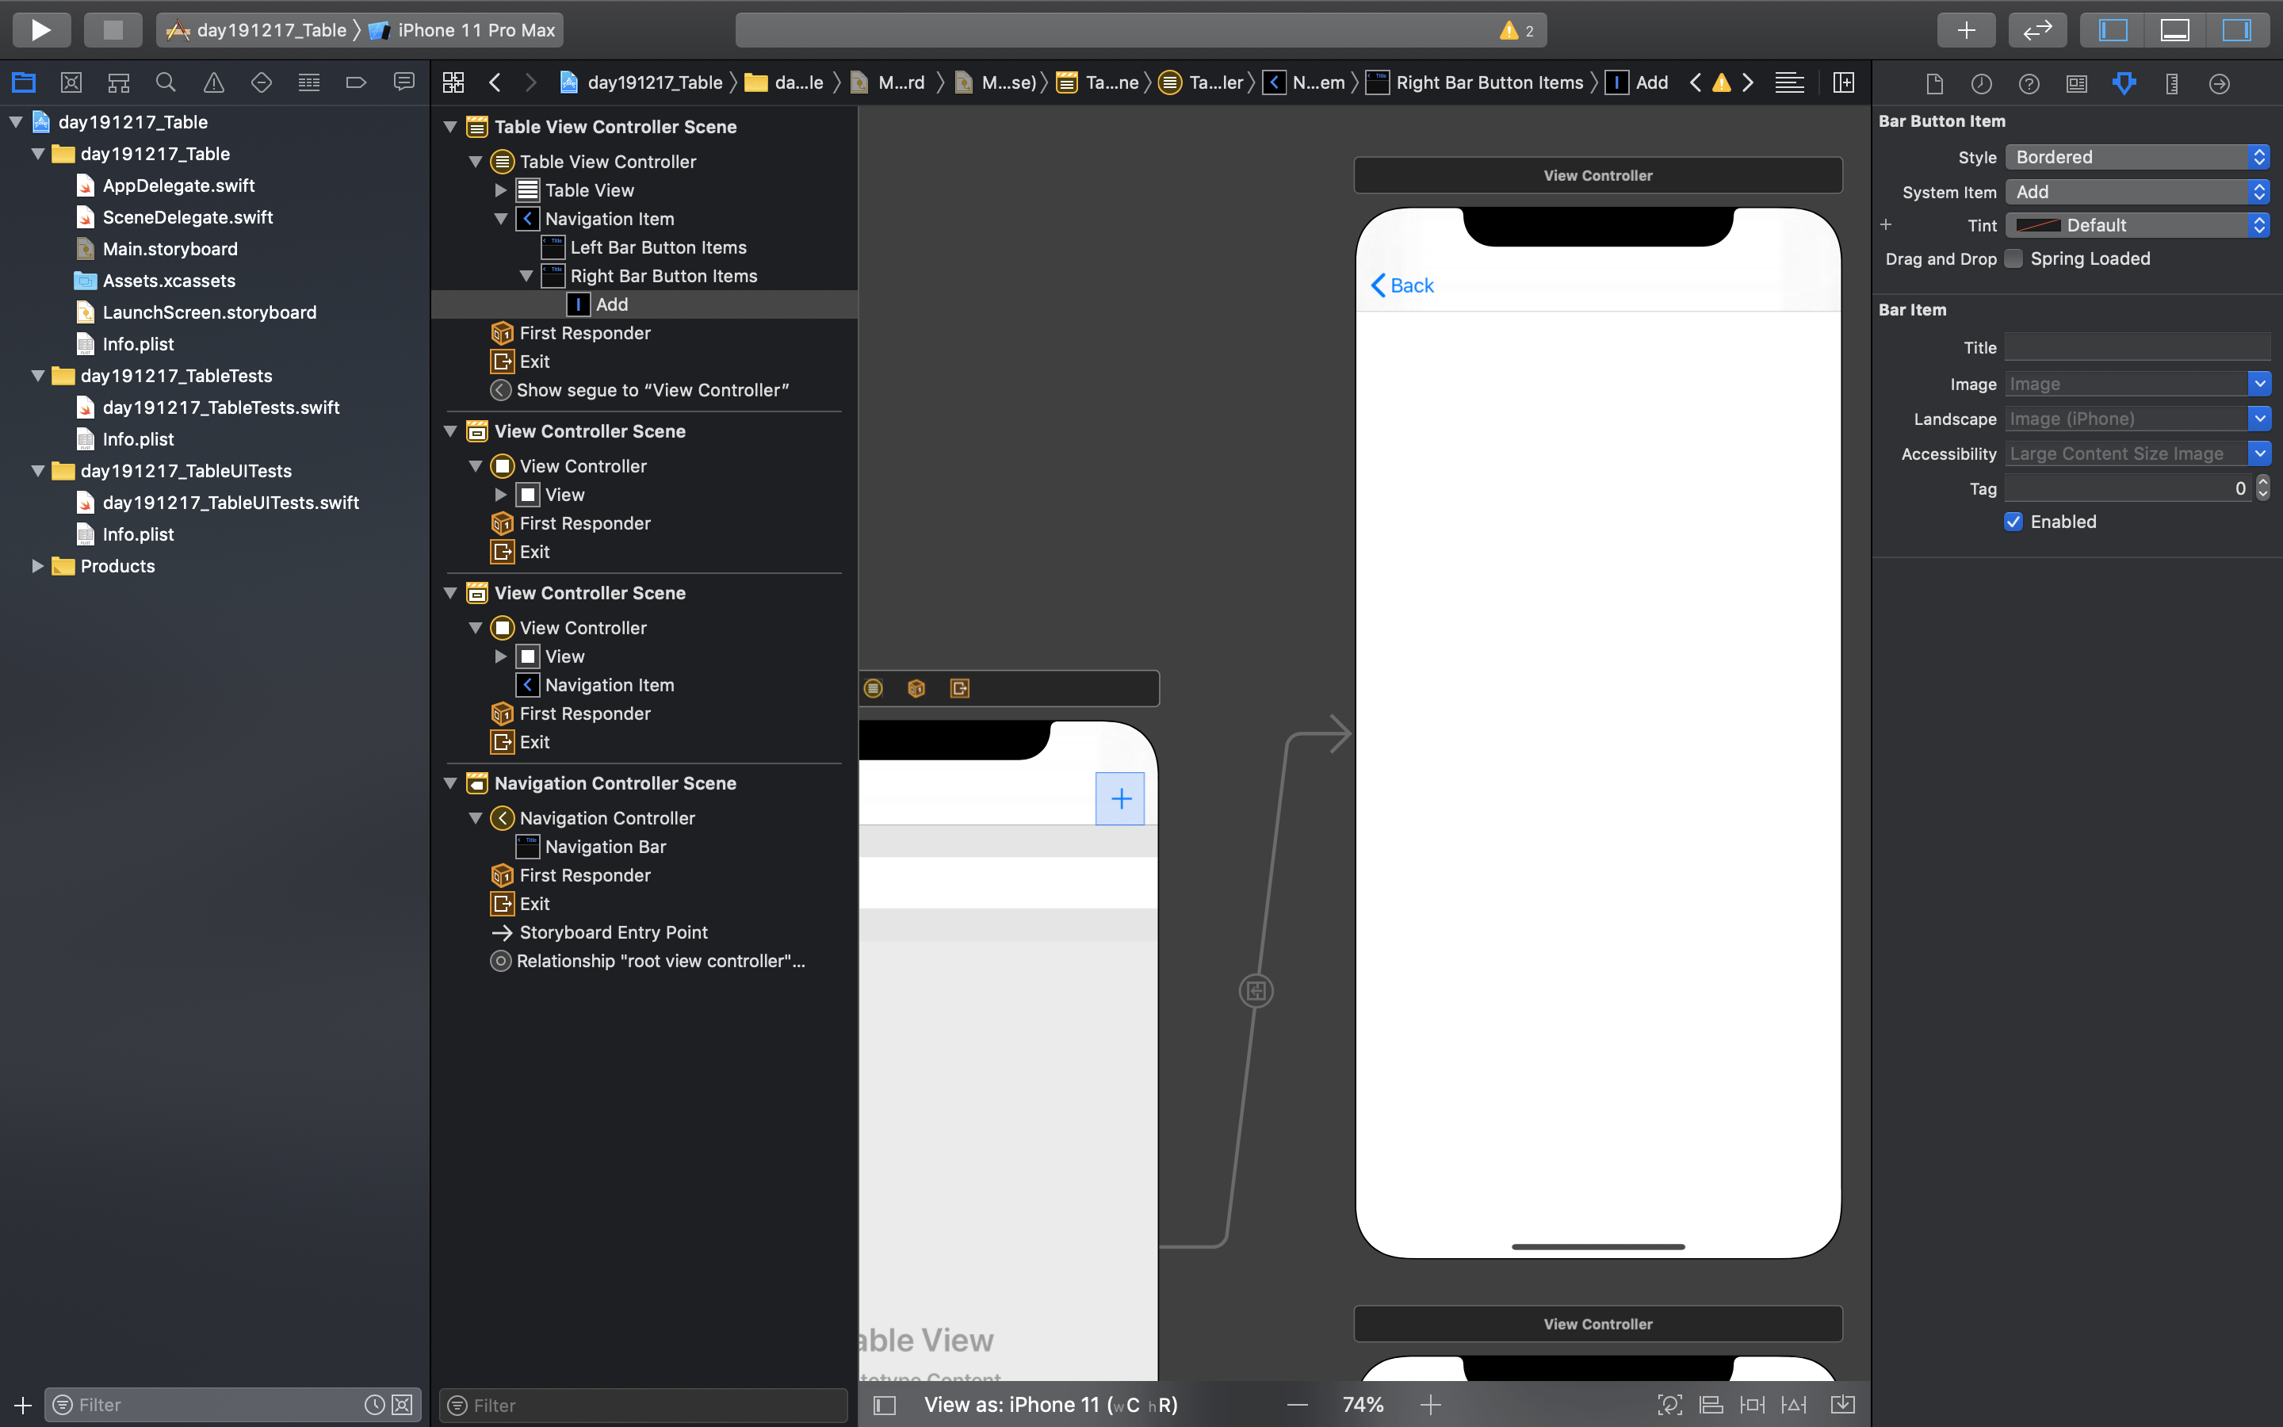Click the Run play button
This screenshot has width=2283, height=1427.
pos(40,29)
